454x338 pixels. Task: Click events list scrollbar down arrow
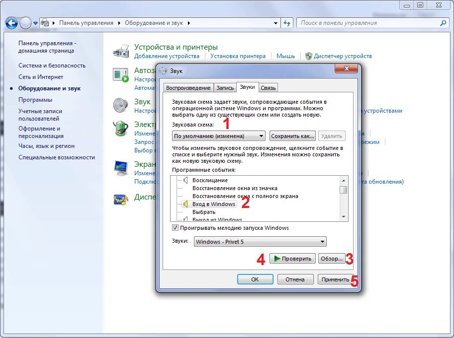(x=344, y=217)
